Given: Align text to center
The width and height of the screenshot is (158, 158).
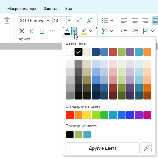Looking at the screenshot, I should coord(135,20).
